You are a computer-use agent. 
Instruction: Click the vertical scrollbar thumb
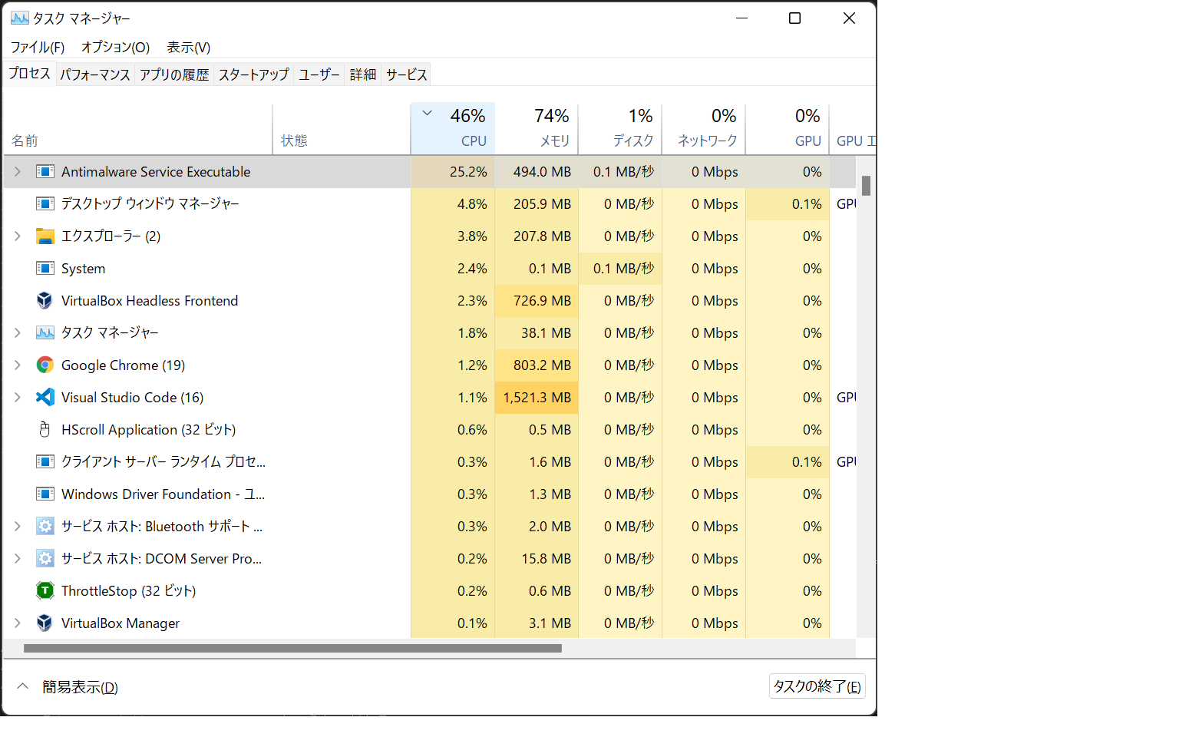[x=866, y=186]
